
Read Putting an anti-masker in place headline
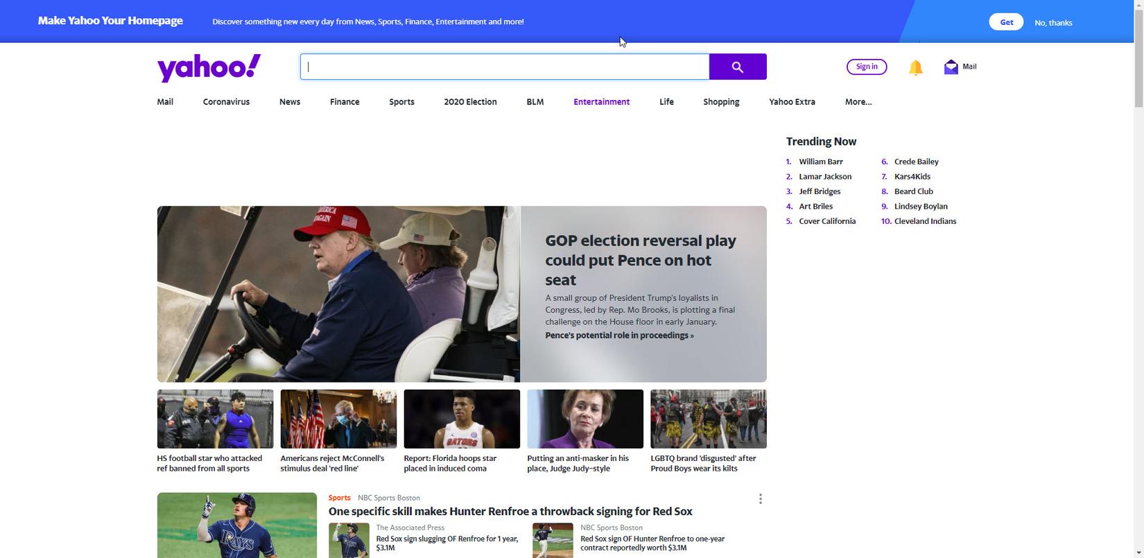pos(578,463)
